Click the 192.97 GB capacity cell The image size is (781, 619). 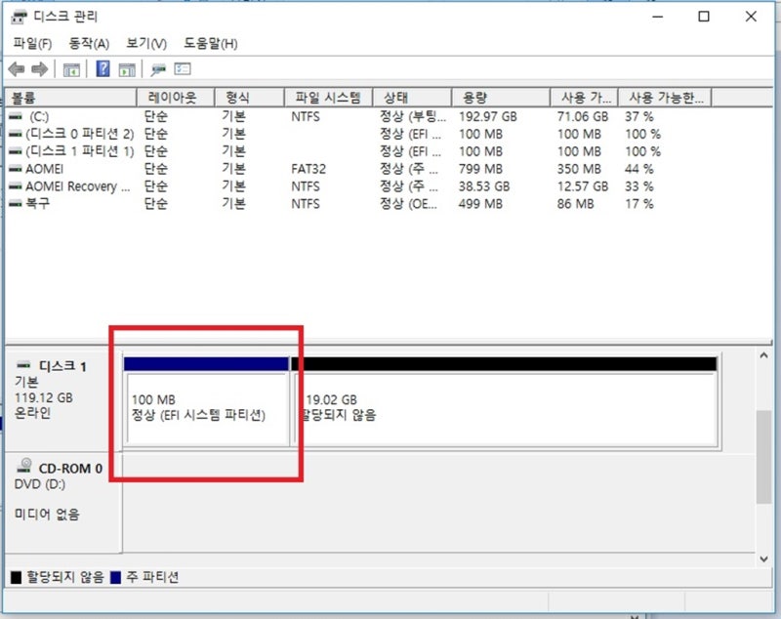(x=487, y=116)
